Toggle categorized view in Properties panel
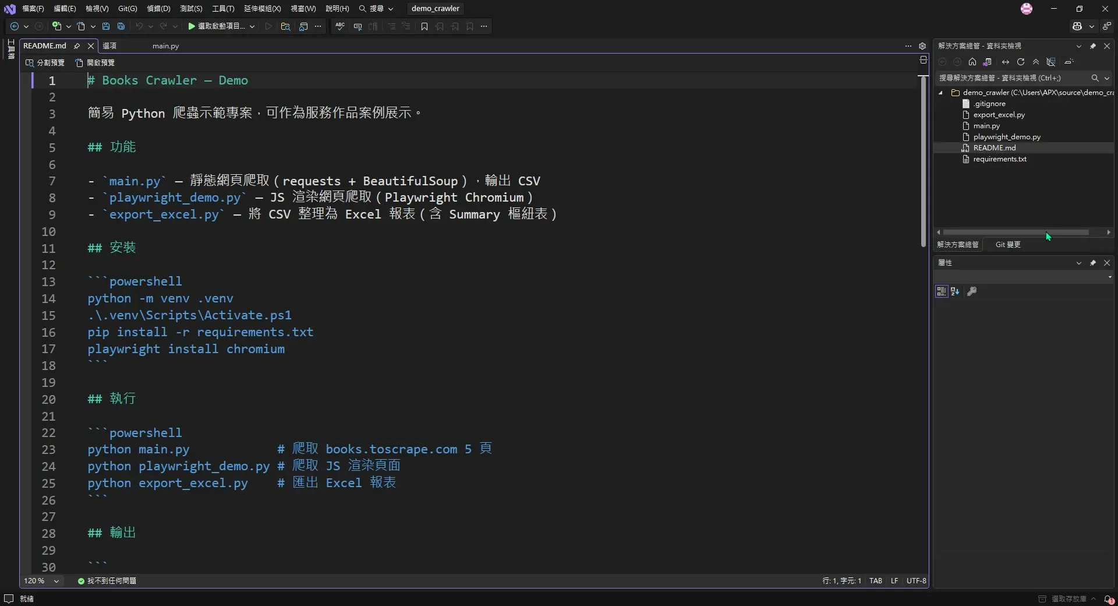The image size is (1118, 606). pyautogui.click(x=942, y=291)
